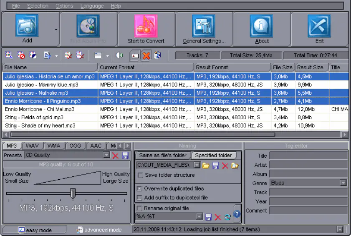The width and height of the screenshot is (351, 236).
Task: Expand the Presets CD Quality dropdown
Action: coord(106,156)
